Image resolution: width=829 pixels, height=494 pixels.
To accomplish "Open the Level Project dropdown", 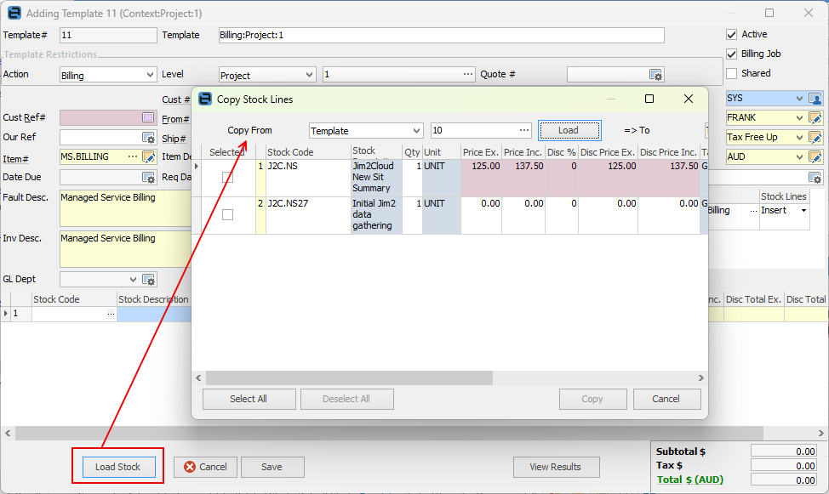I will (x=309, y=75).
